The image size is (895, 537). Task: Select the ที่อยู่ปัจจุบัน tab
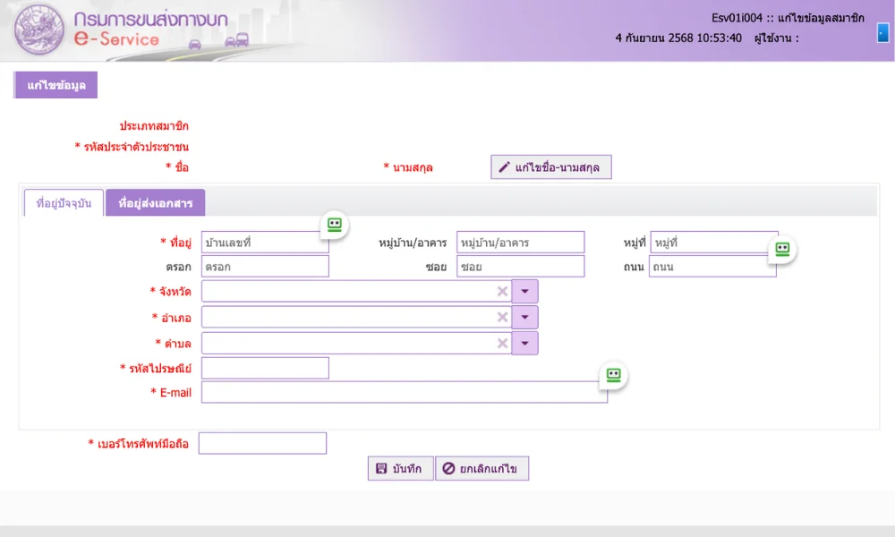click(64, 203)
